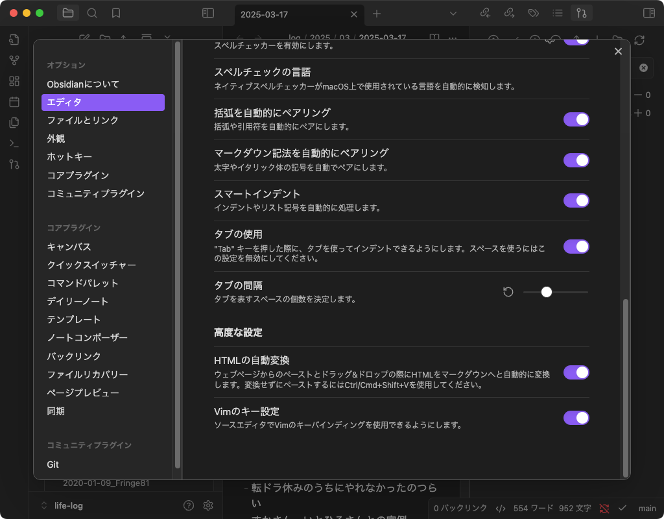Disable スマートインデント switch
This screenshot has width=664, height=519.
[x=576, y=200]
